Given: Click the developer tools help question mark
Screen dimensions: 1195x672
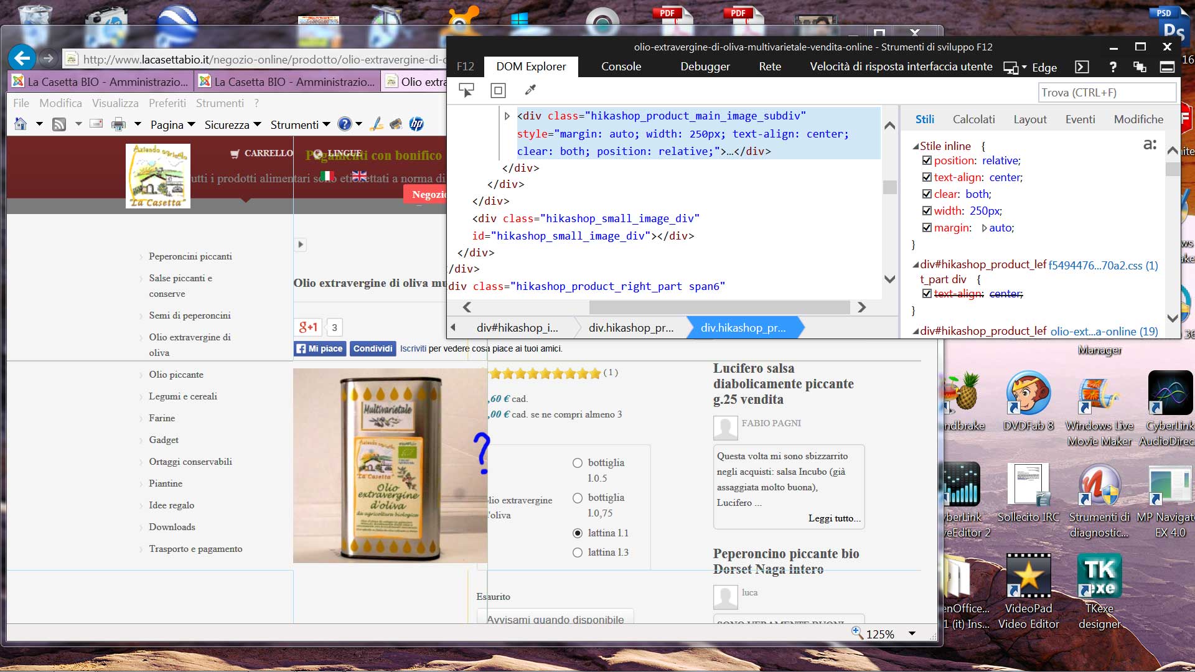Looking at the screenshot, I should pyautogui.click(x=1113, y=67).
